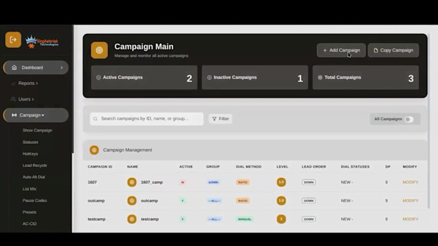Click the Dashboard home icon
Viewport: 438px width, 246px height.
pos(14,67)
